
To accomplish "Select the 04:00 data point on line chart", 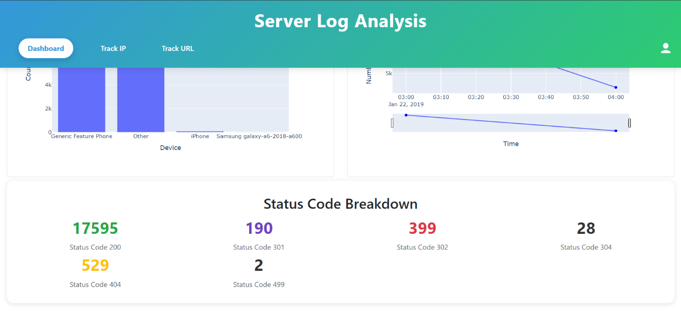I will (x=616, y=87).
